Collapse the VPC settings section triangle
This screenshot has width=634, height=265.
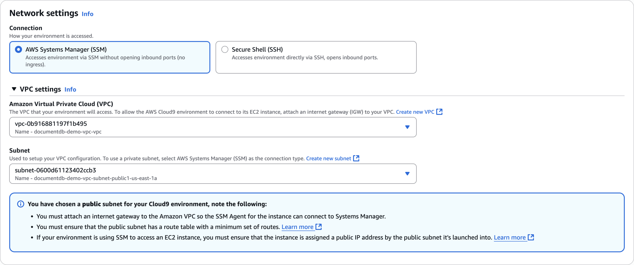(14, 89)
